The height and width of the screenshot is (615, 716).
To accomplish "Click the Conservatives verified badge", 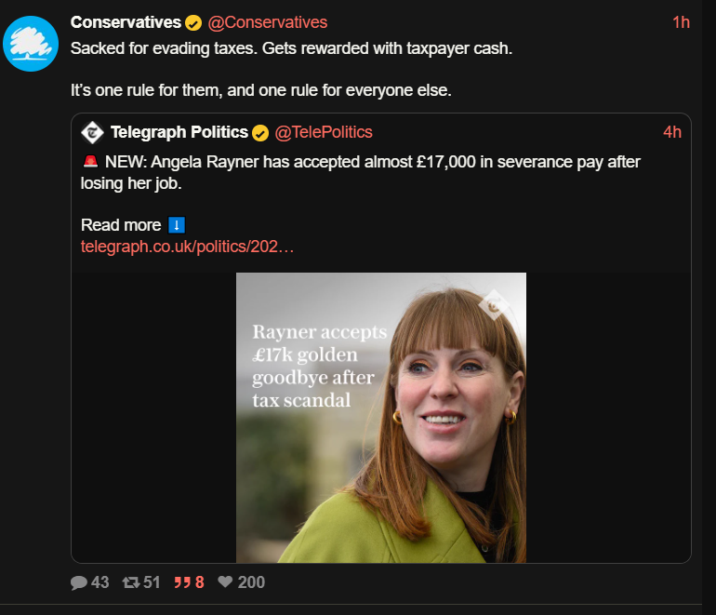I will [x=193, y=23].
